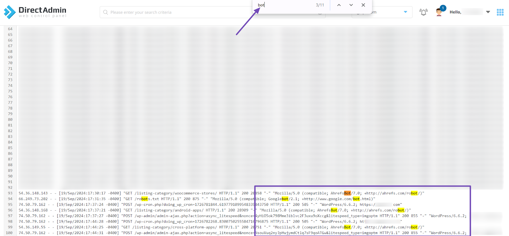Click the DirectAdmin logo
This screenshot has height=236, width=509.
[x=35, y=12]
